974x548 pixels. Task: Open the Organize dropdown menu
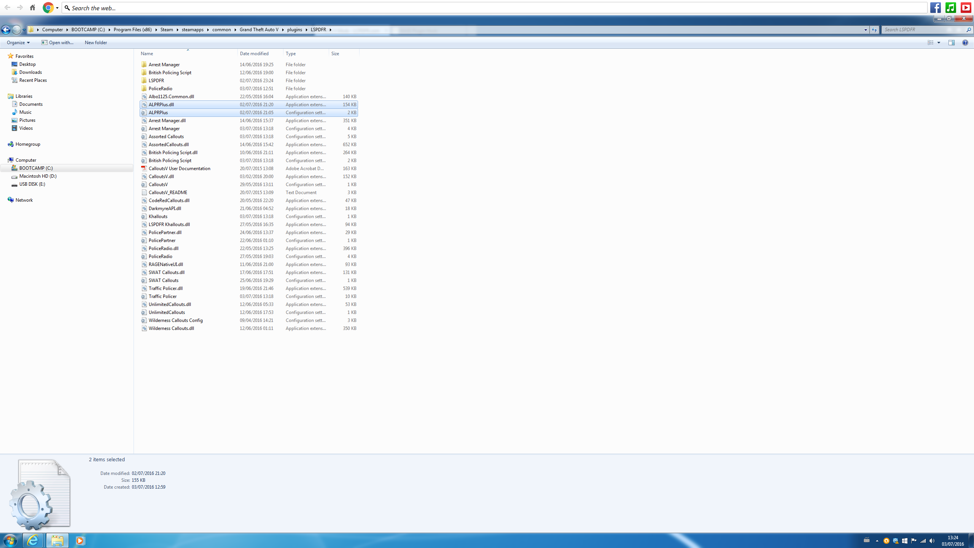[x=18, y=43]
